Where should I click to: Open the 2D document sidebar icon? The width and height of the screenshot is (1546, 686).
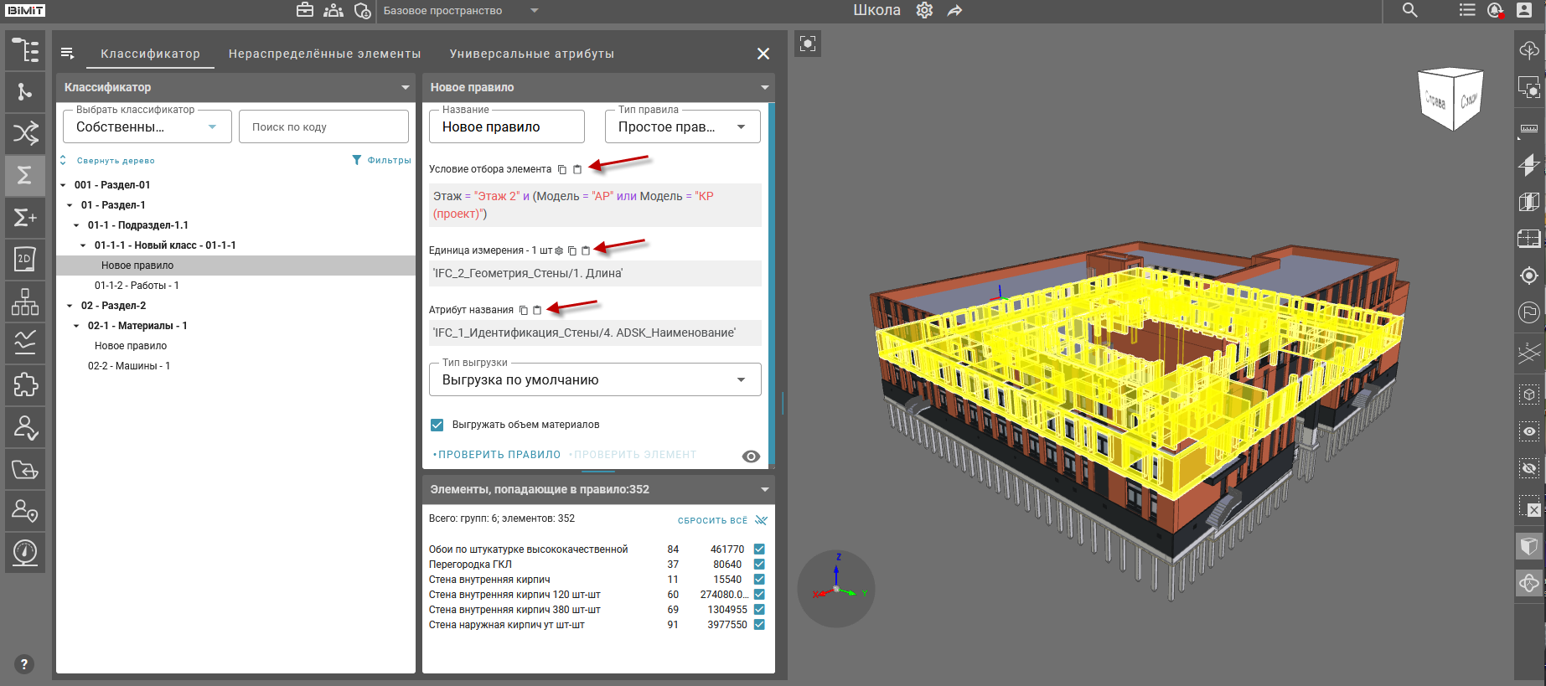(25, 259)
